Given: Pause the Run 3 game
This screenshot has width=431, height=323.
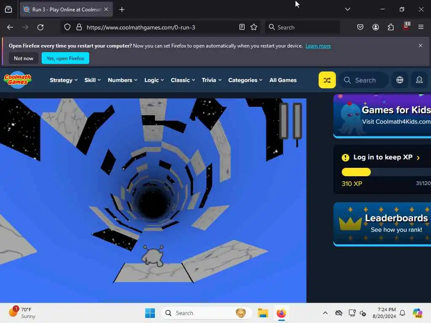Looking at the screenshot, I should (x=290, y=121).
